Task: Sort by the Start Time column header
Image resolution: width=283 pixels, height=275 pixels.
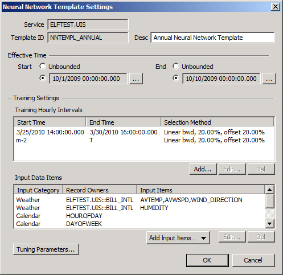Action: click(x=50, y=122)
